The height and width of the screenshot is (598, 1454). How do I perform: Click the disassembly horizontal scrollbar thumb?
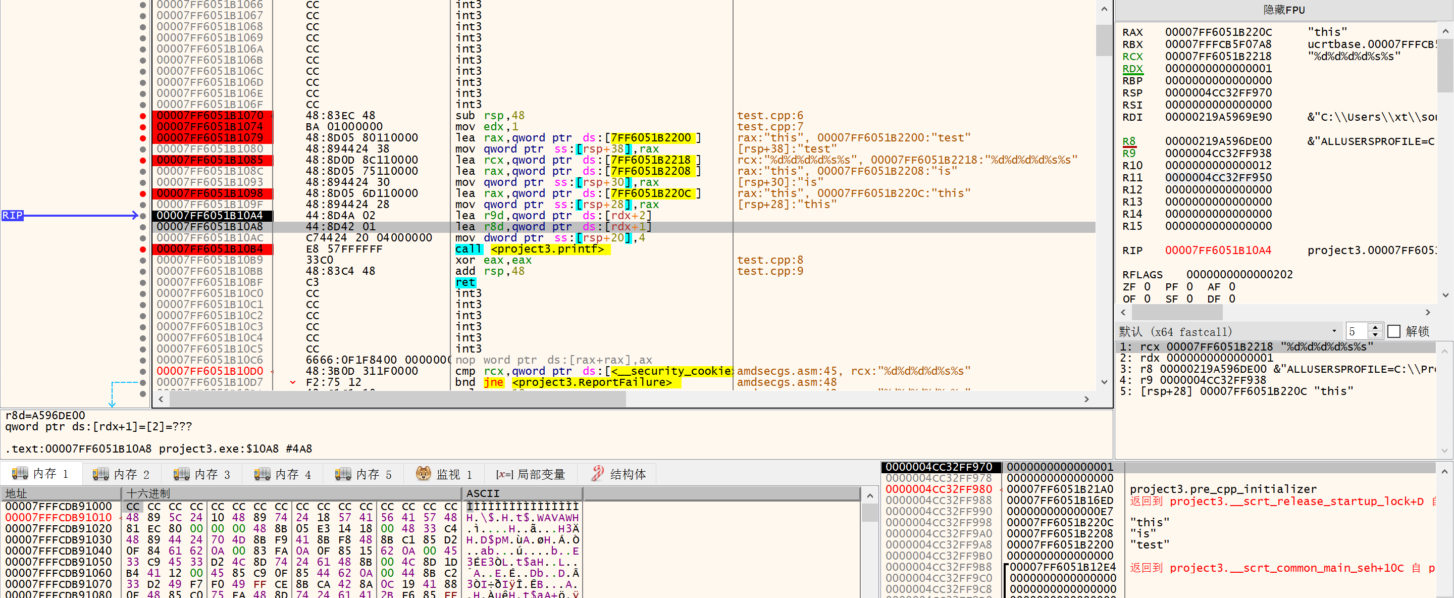(397, 399)
